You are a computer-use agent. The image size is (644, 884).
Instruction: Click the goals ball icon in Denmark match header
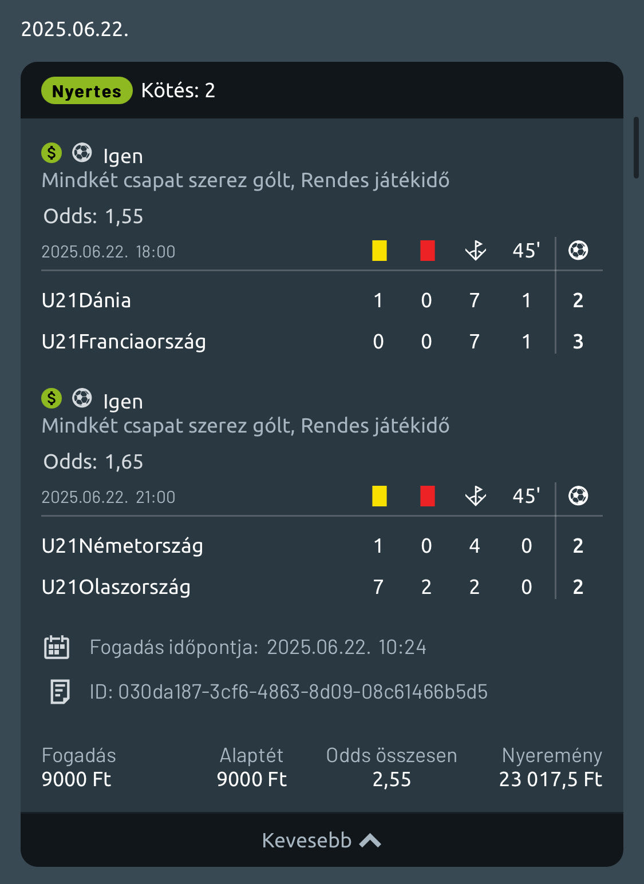pyautogui.click(x=578, y=251)
